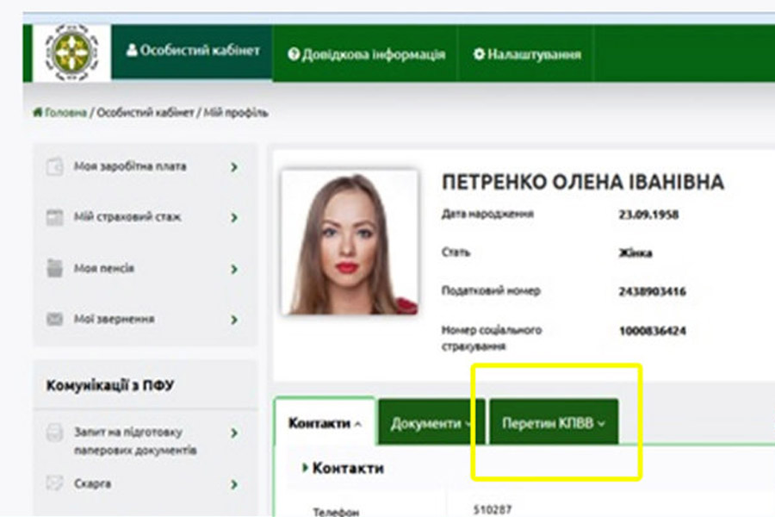Open the Особистий кабінет menu item
Image resolution: width=775 pixels, height=517 pixels.
coord(193,51)
